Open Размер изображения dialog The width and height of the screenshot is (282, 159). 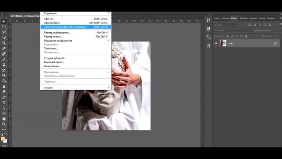point(76,33)
